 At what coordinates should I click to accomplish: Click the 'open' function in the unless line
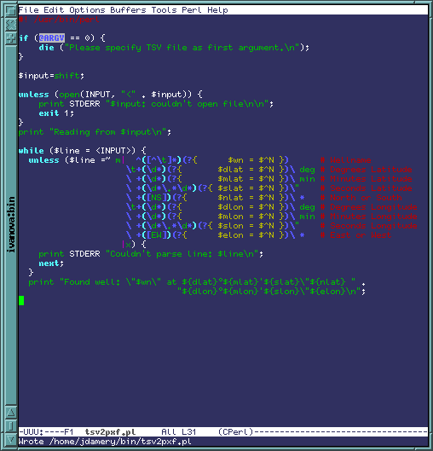69,95
